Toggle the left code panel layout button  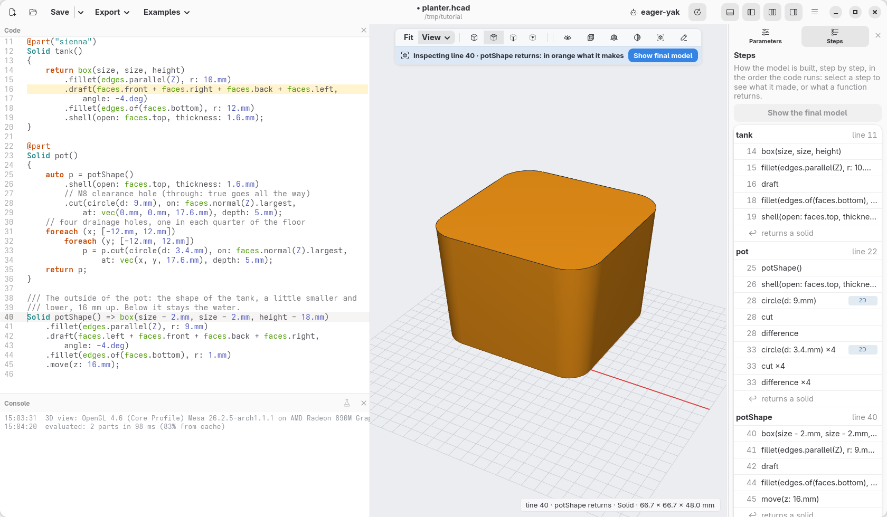pyautogui.click(x=751, y=12)
